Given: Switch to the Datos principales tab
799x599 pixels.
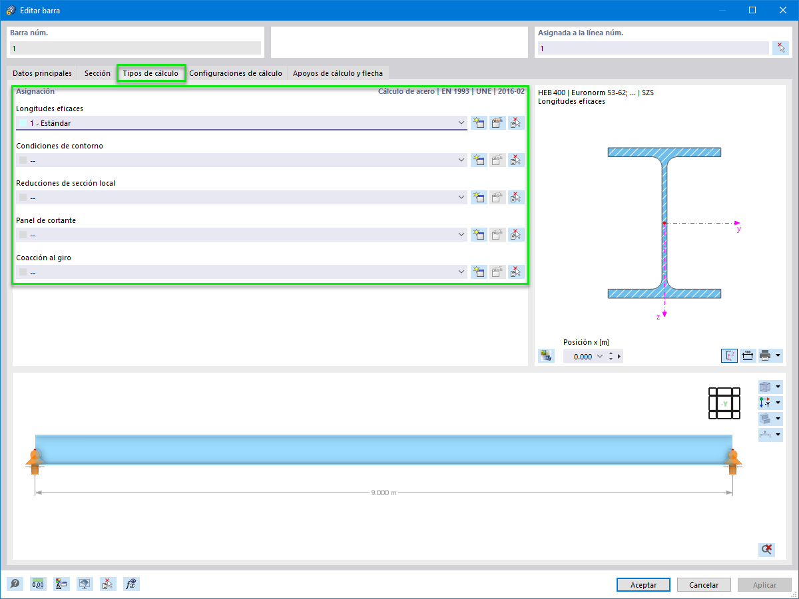Looking at the screenshot, I should (42, 73).
